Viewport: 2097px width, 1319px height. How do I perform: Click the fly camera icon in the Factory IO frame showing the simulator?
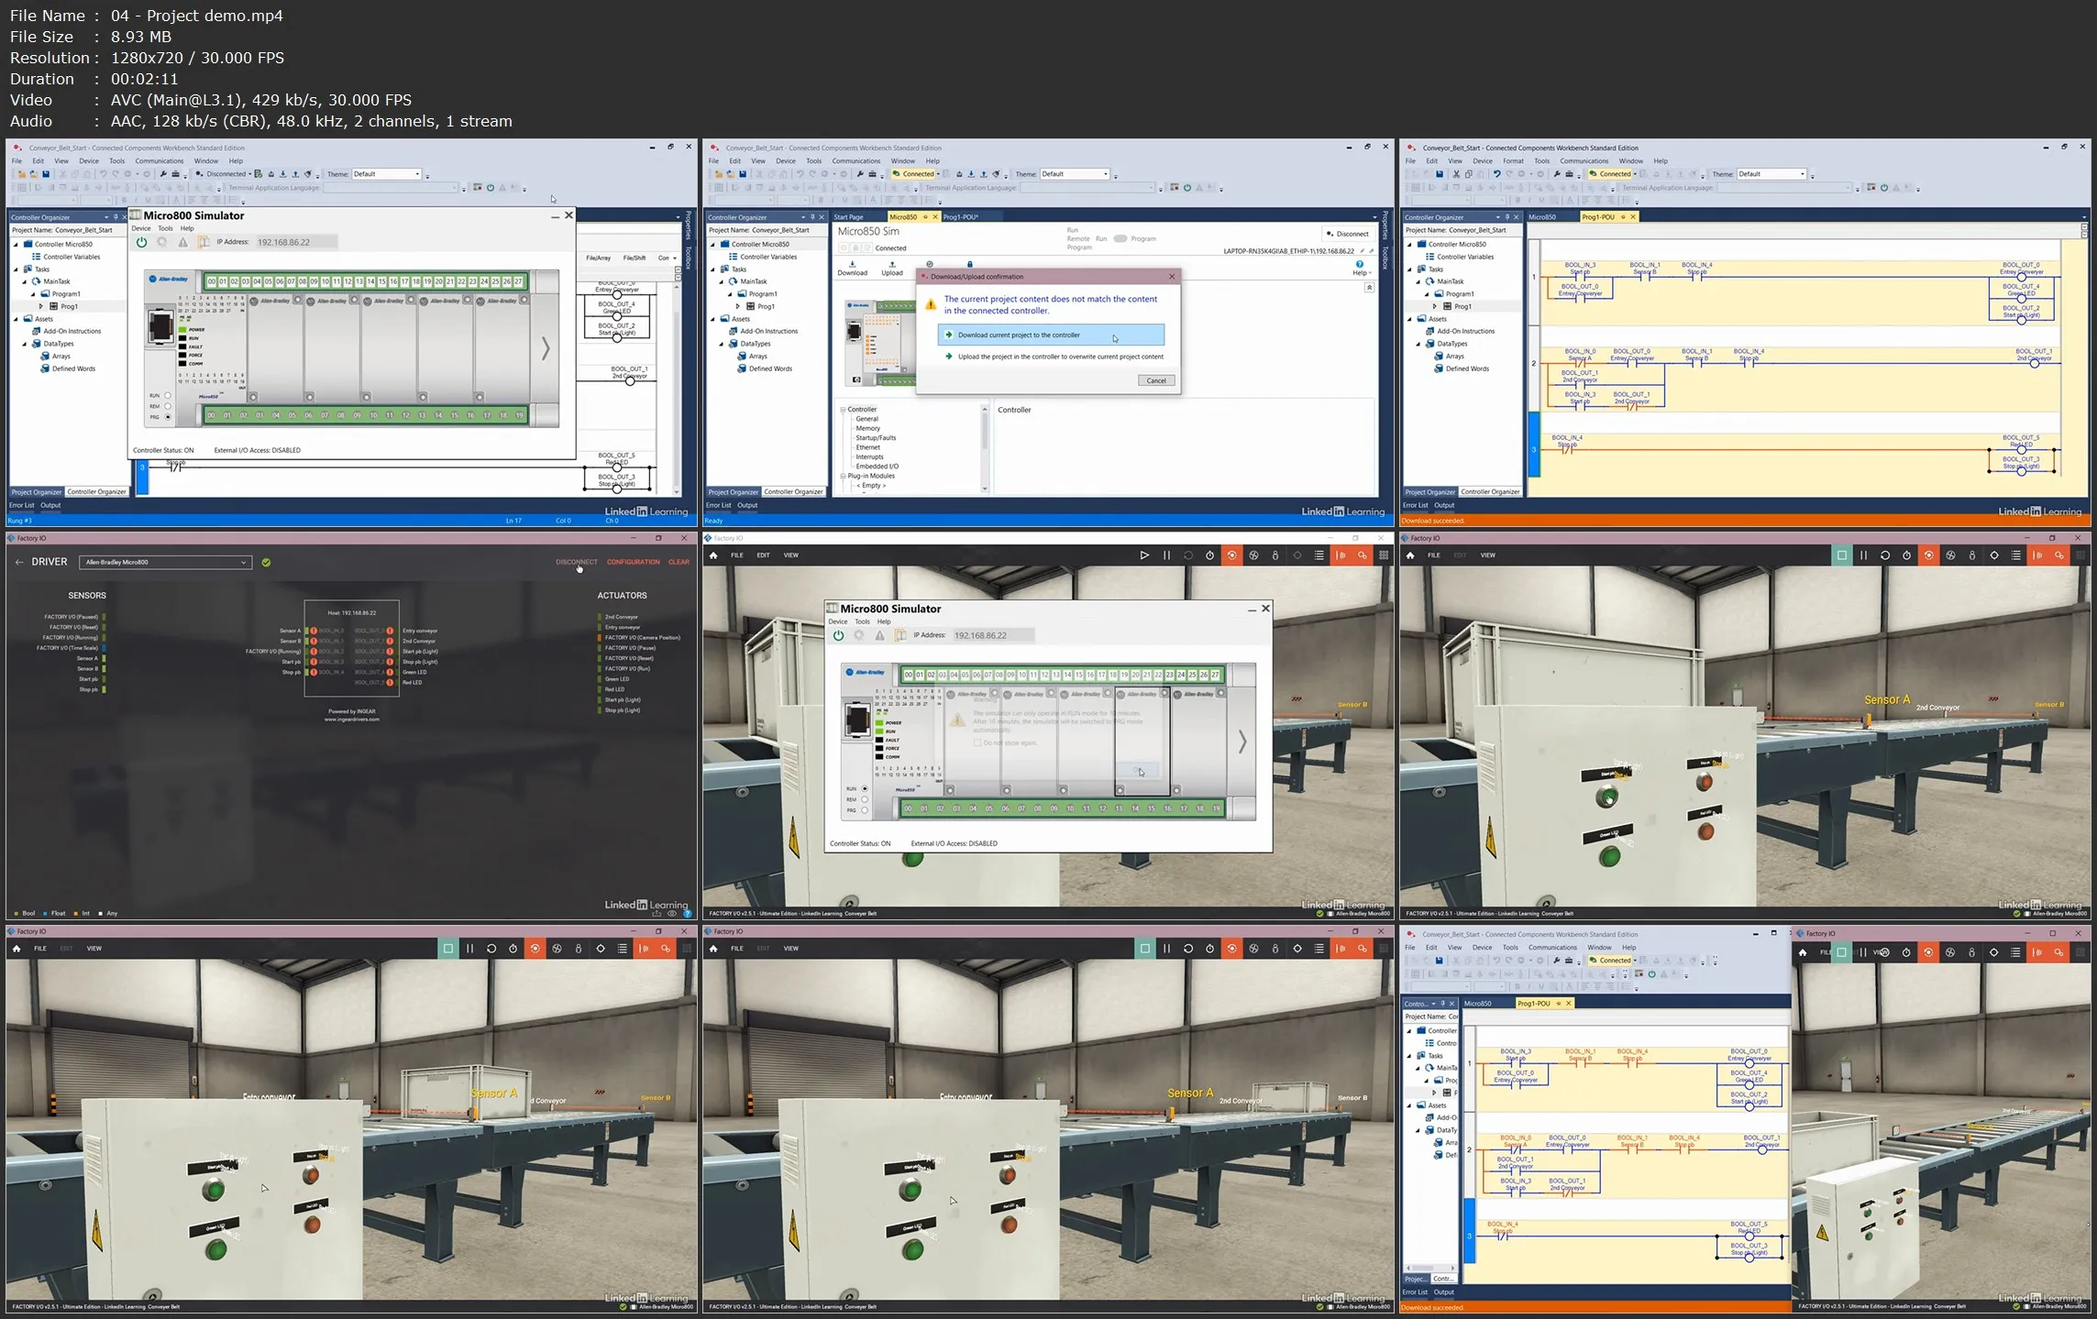[1253, 555]
